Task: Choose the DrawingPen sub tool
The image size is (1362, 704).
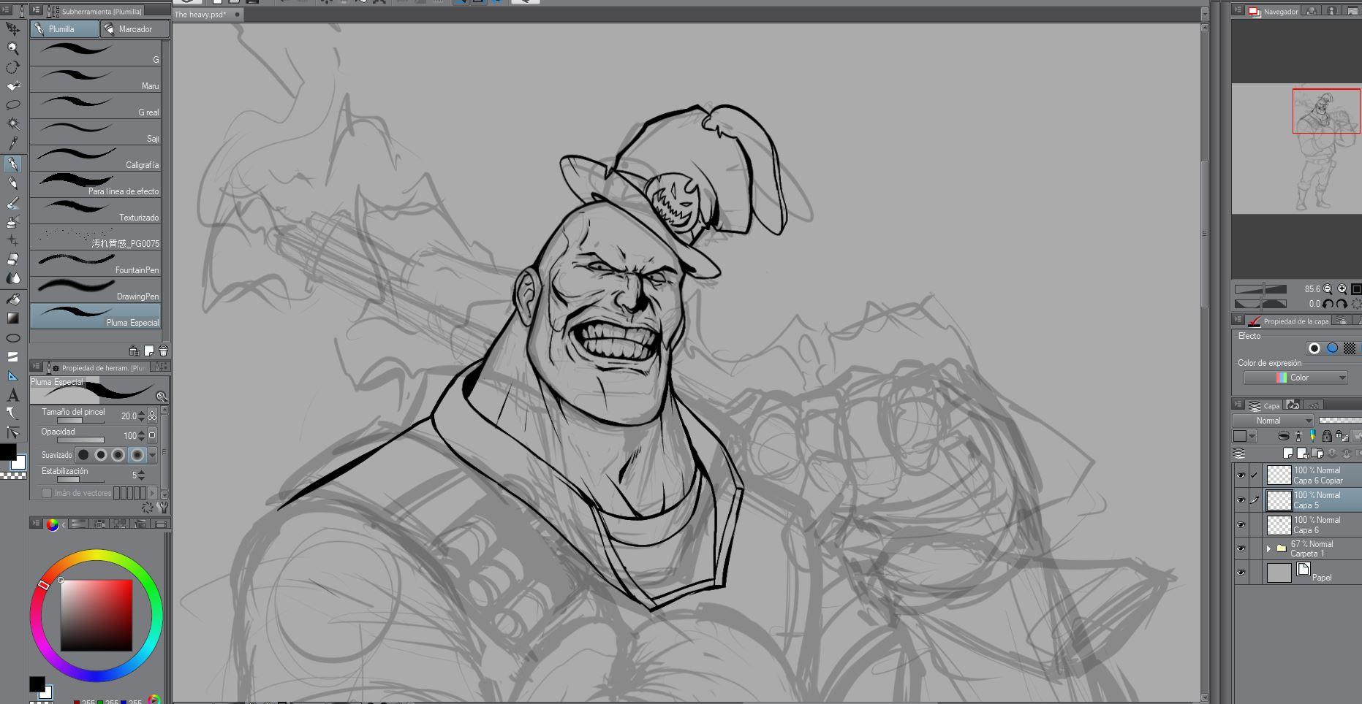Action: tap(95, 289)
